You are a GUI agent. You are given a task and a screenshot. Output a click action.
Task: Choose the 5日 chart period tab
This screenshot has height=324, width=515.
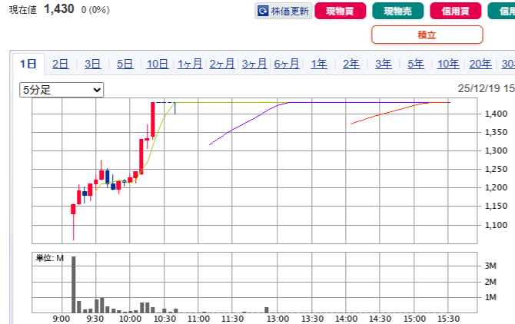[x=125, y=64]
